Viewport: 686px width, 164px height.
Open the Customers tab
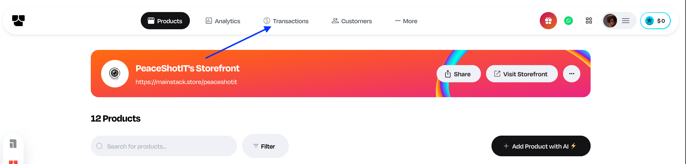352,21
